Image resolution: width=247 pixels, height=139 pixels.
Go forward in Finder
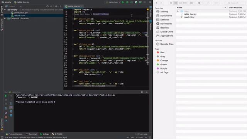(161, 3)
